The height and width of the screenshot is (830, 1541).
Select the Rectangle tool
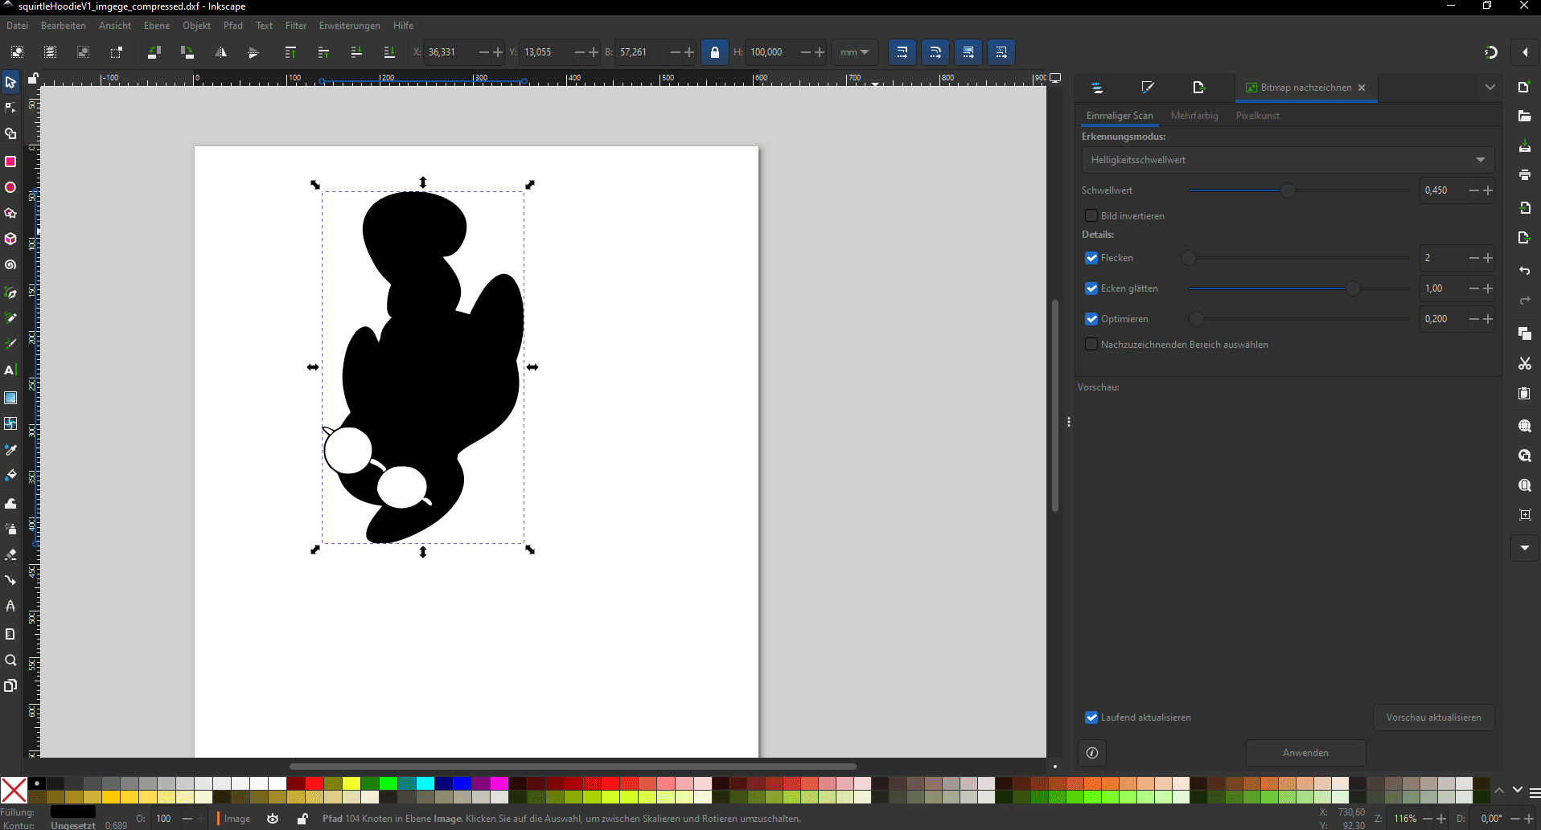(10, 162)
